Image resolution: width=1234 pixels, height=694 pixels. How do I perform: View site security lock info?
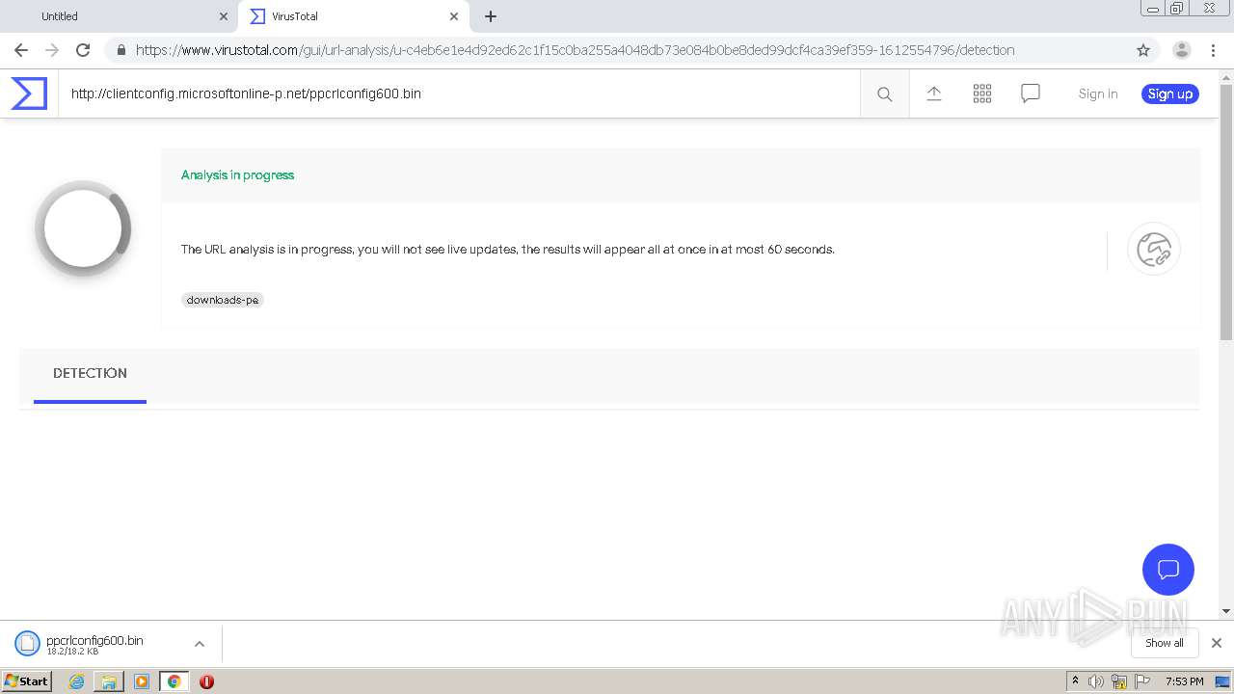coord(121,50)
